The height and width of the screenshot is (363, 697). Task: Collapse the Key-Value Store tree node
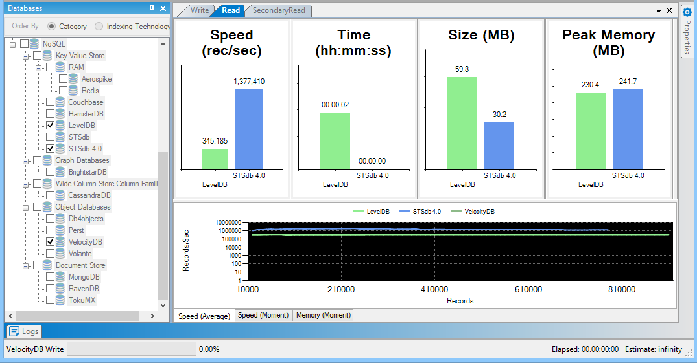[27, 56]
